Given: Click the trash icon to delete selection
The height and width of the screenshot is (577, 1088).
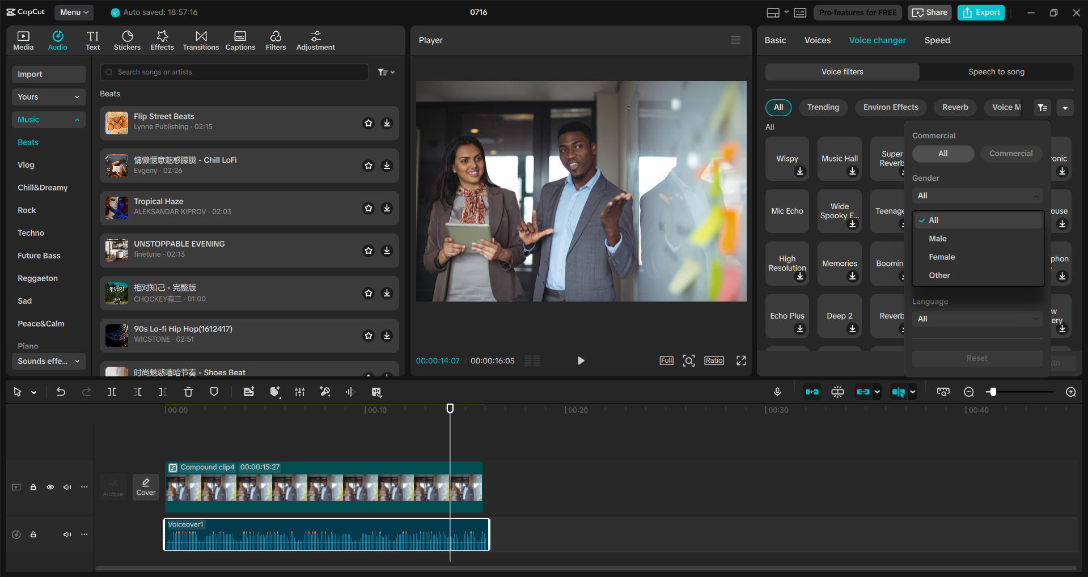Looking at the screenshot, I should click(188, 392).
